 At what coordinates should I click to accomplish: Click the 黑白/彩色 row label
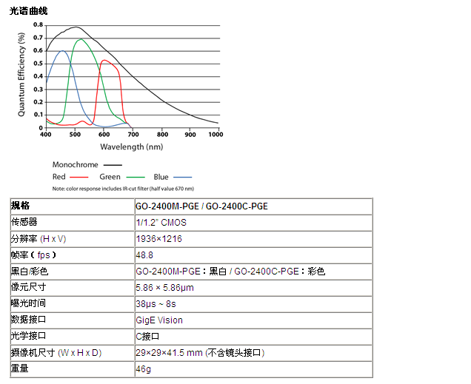[x=30, y=272]
